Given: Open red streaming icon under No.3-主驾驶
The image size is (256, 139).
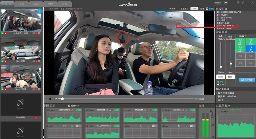Looking at the screenshot, I should (x=5, y=89).
